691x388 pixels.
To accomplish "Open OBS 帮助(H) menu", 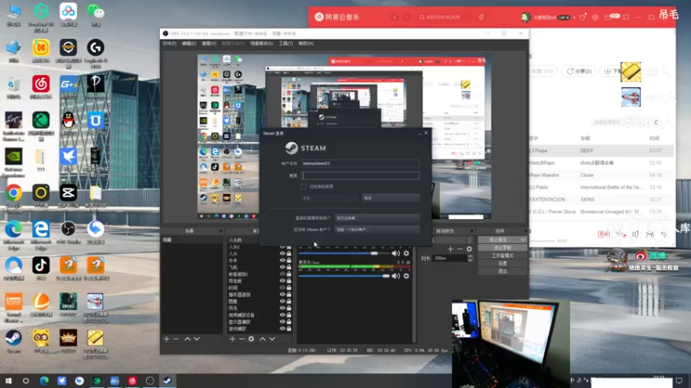I will tap(306, 44).
